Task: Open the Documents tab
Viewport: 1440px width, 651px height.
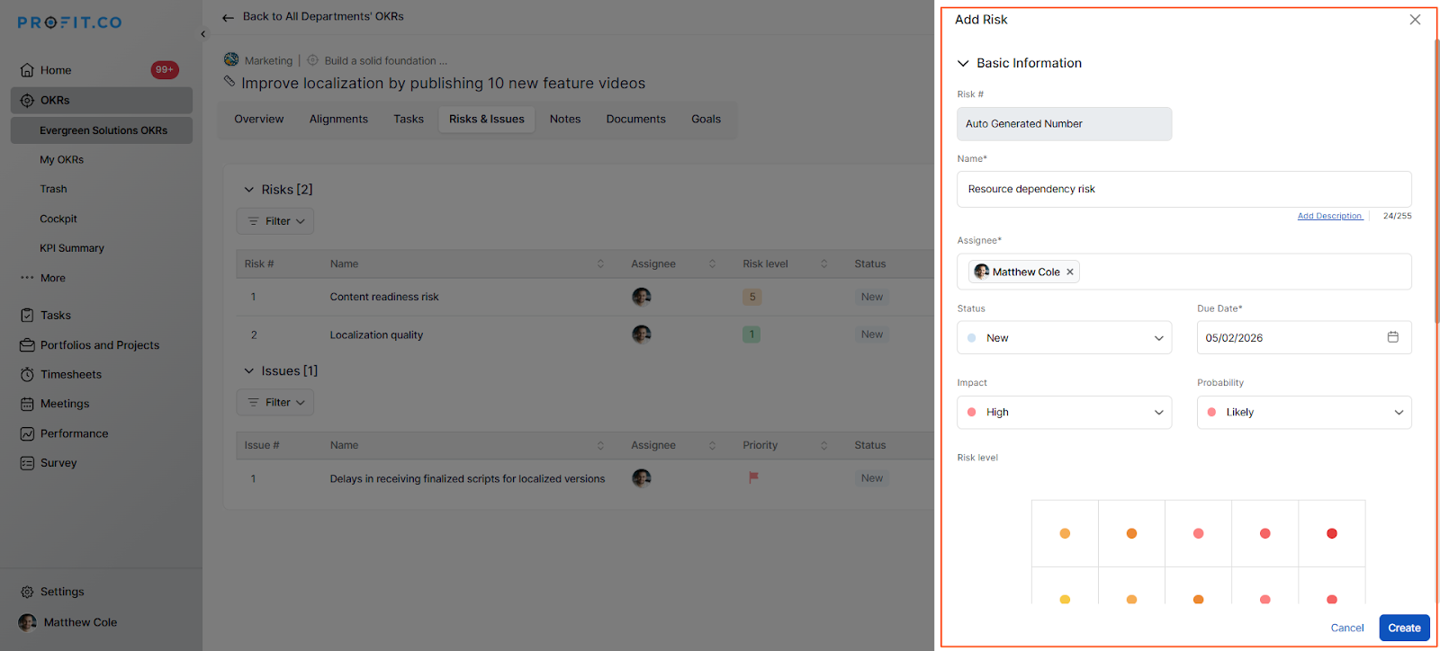Action: 635,120
